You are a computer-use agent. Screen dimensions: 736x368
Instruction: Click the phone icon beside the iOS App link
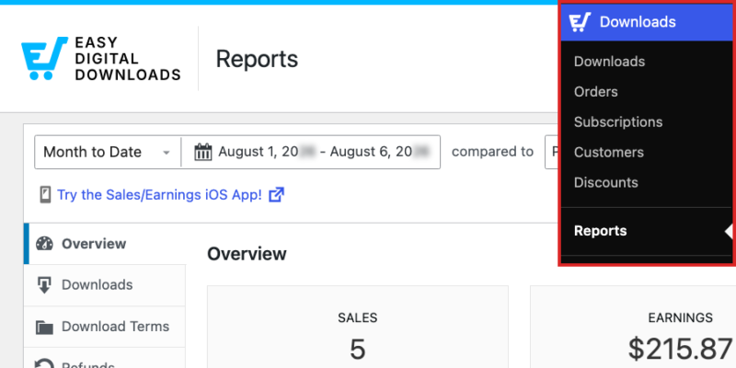tap(45, 195)
